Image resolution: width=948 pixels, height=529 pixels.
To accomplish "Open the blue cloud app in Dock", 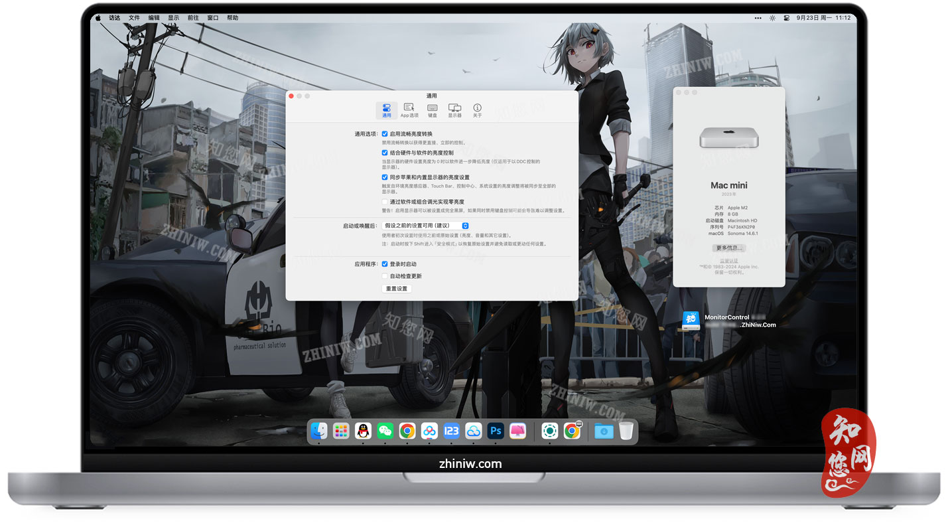I will coord(473,431).
